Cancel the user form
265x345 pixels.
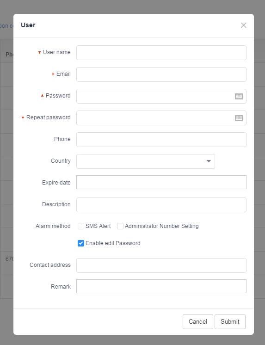(x=198, y=322)
